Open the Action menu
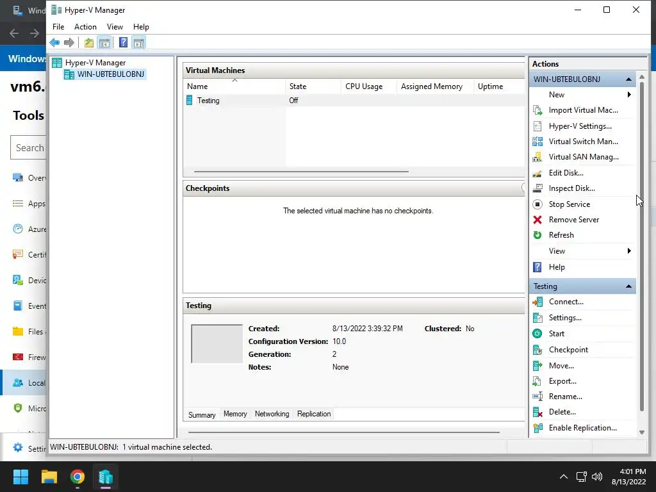 [x=85, y=27]
